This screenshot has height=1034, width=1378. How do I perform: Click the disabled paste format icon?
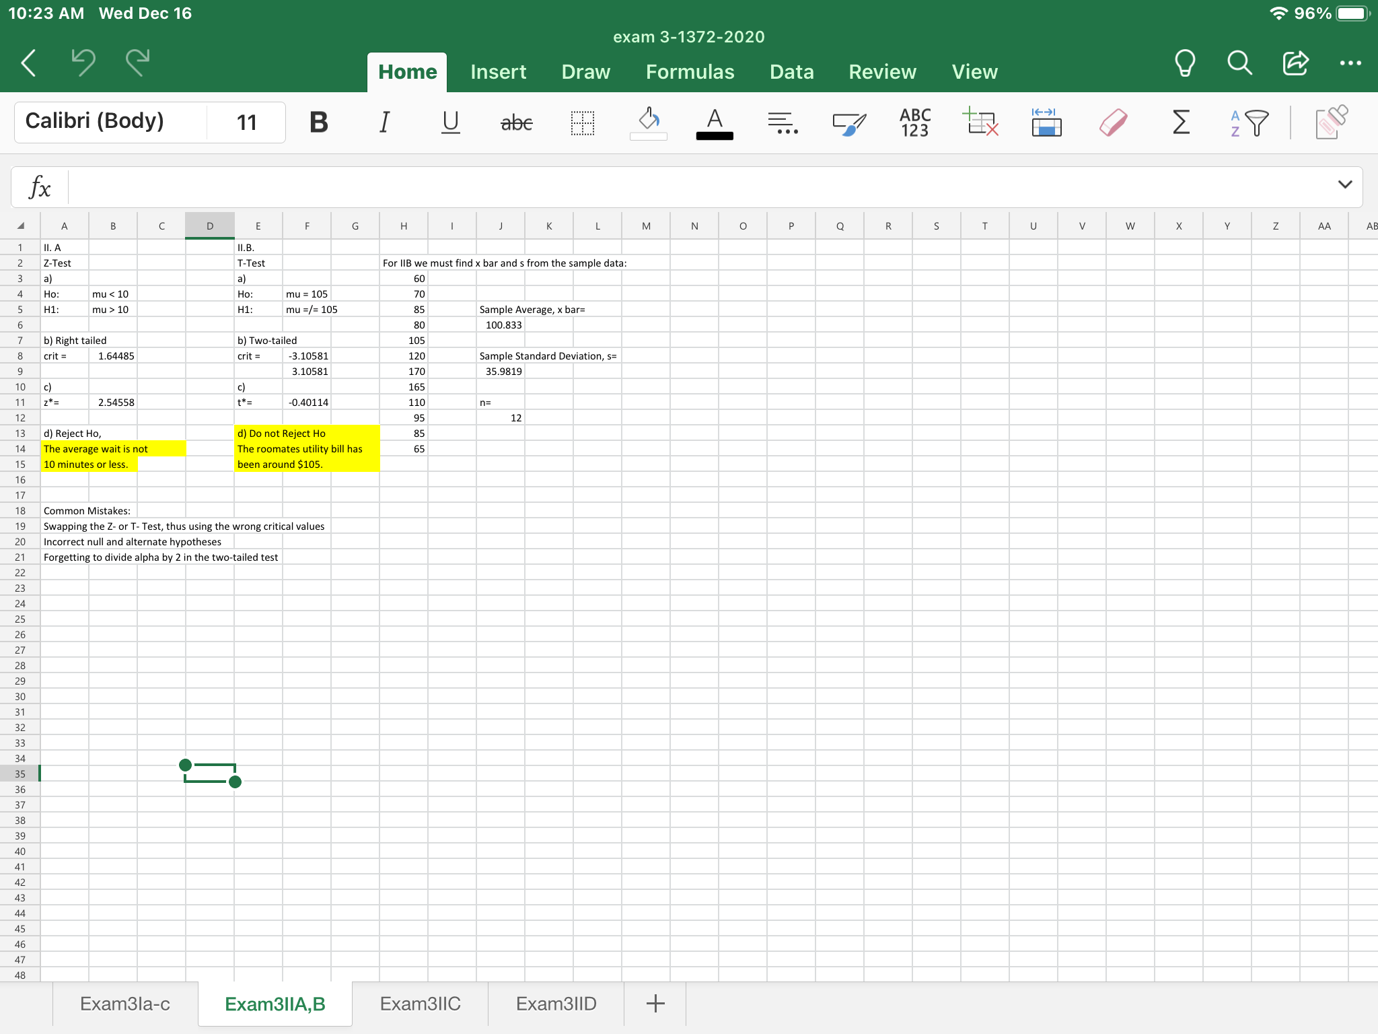click(1331, 123)
